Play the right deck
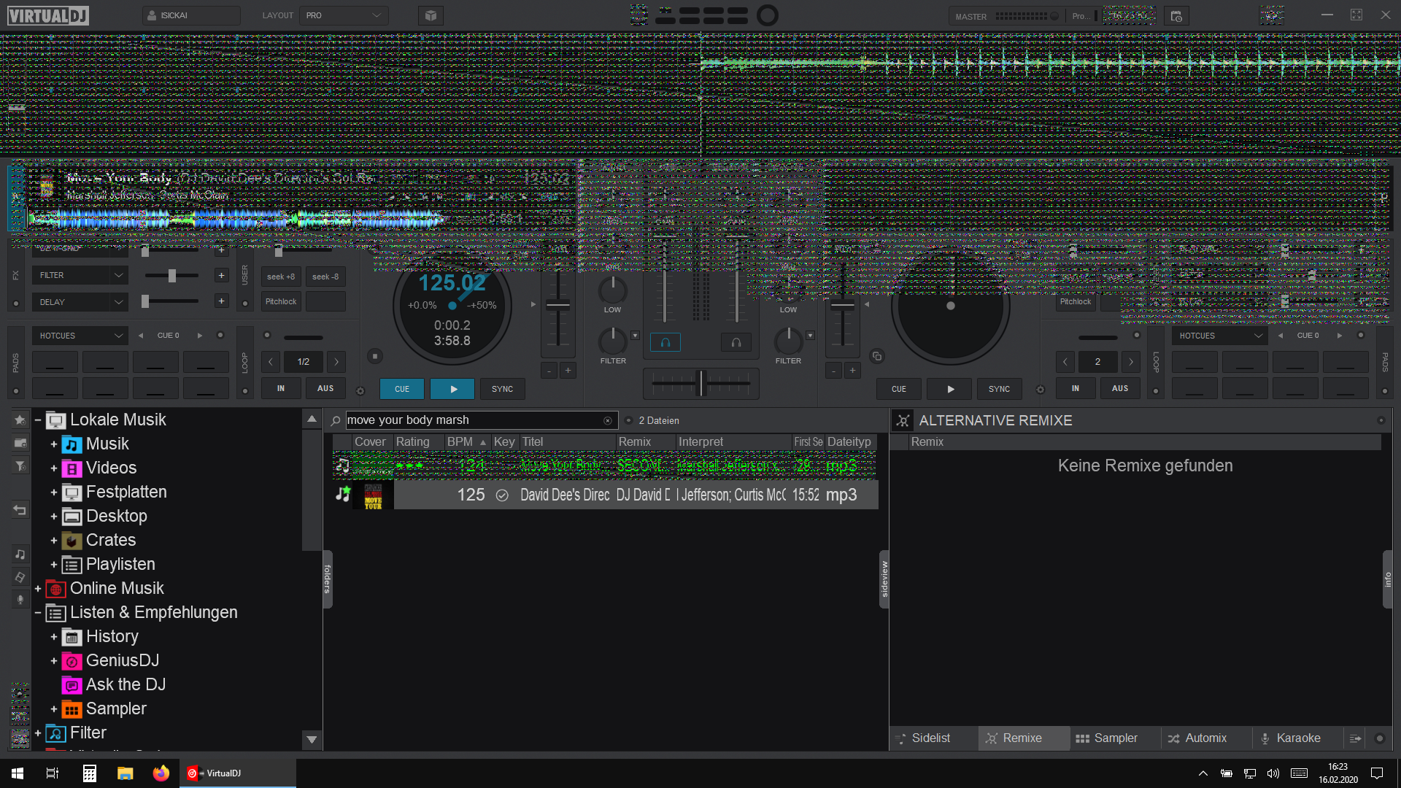 [949, 389]
